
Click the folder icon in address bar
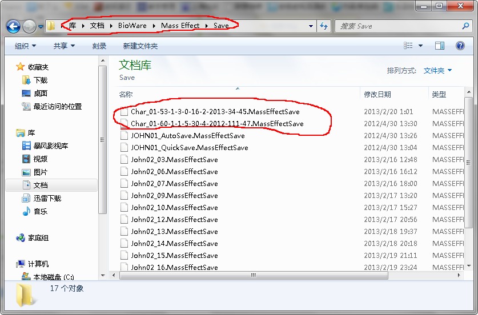coord(51,26)
